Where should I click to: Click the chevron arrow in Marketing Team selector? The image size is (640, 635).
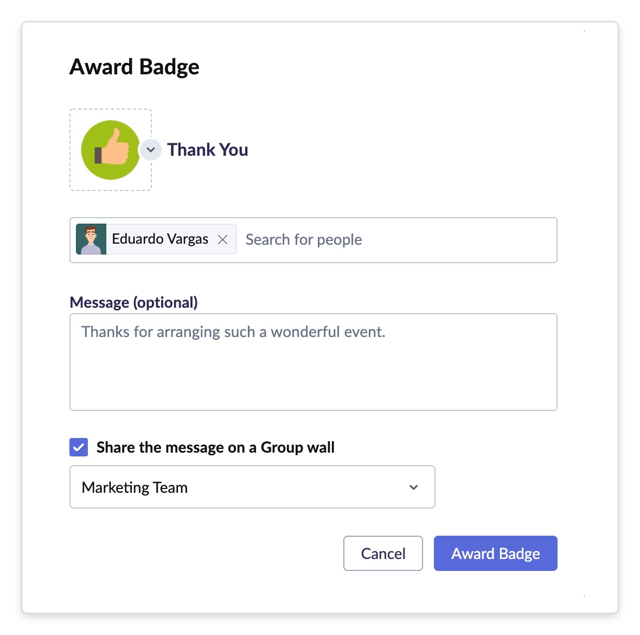[413, 487]
